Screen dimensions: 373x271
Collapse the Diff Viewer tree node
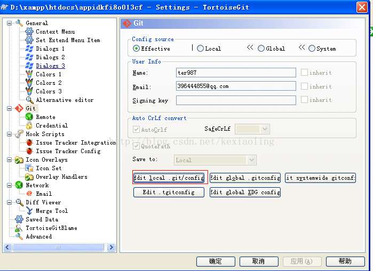click(9, 202)
